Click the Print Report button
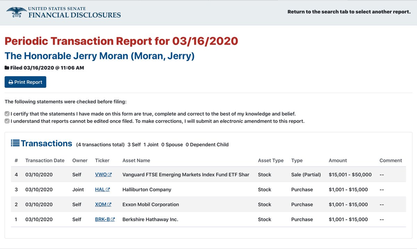The image size is (417, 249). pyautogui.click(x=25, y=82)
